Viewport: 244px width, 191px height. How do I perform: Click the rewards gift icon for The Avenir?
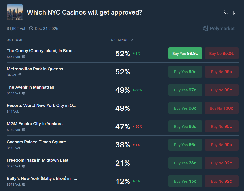pos(24,93)
